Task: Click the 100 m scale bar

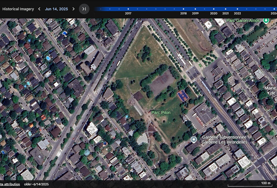Action: click(250, 184)
